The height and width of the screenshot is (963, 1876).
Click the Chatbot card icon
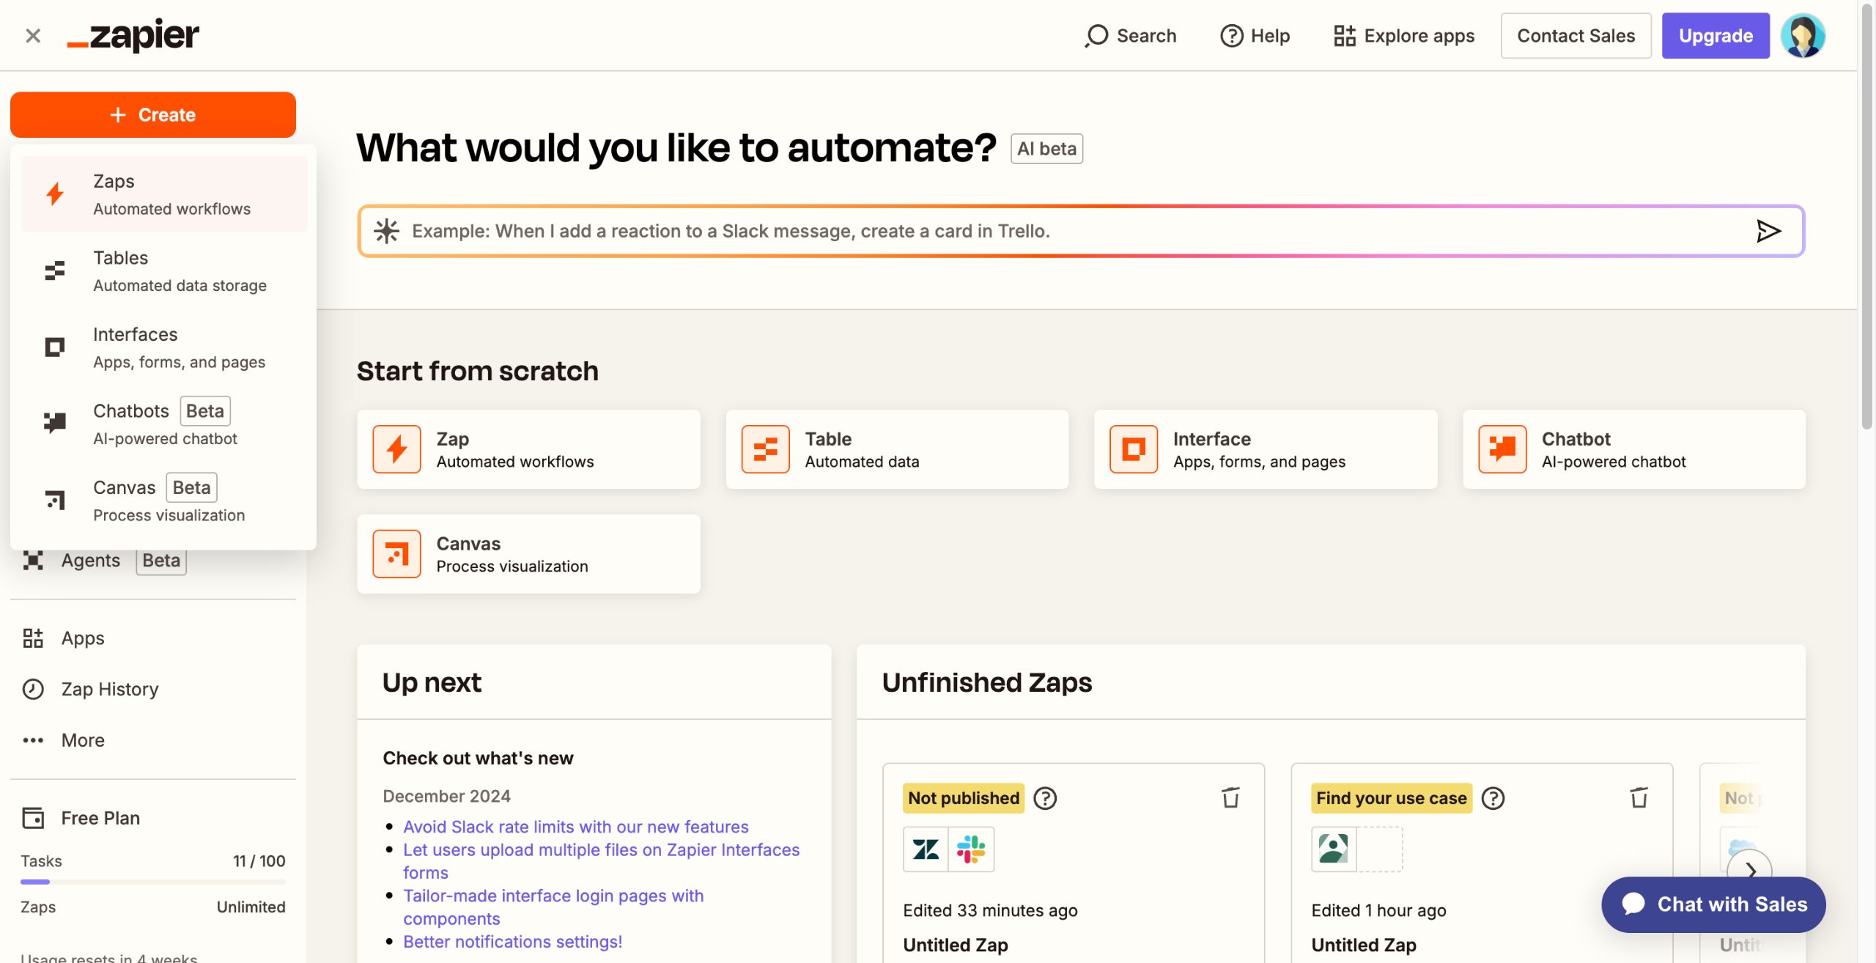pyautogui.click(x=1502, y=449)
